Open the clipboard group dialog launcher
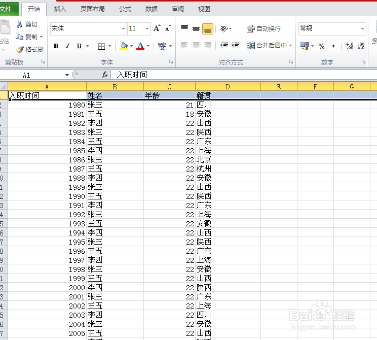 (43, 62)
